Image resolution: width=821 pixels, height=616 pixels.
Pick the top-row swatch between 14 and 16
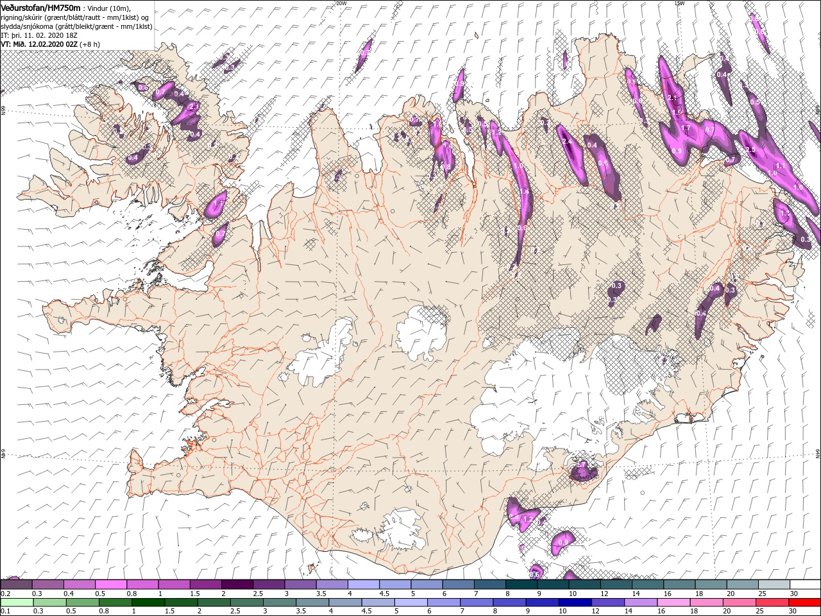click(x=647, y=585)
